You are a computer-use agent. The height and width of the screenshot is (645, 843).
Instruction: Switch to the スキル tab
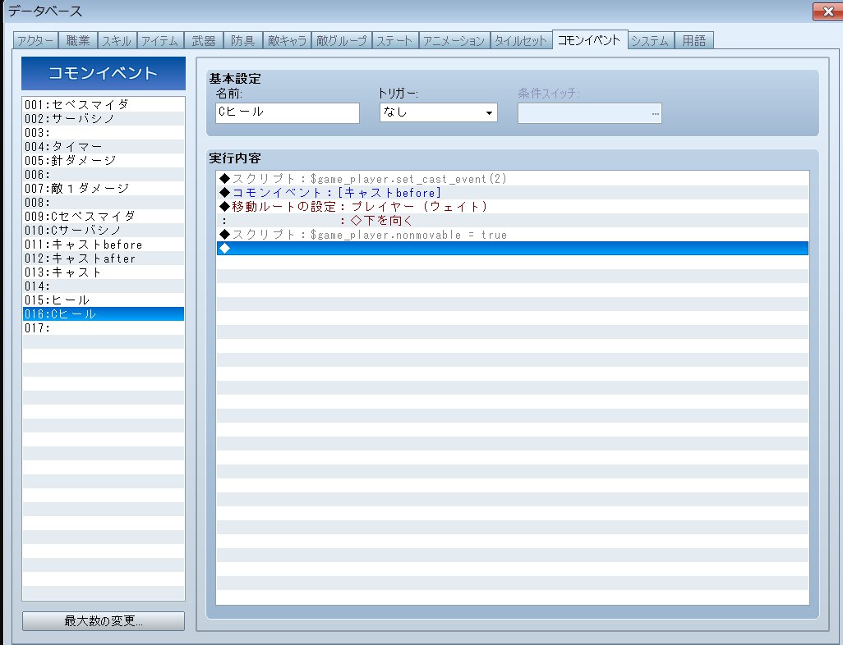coord(117,41)
